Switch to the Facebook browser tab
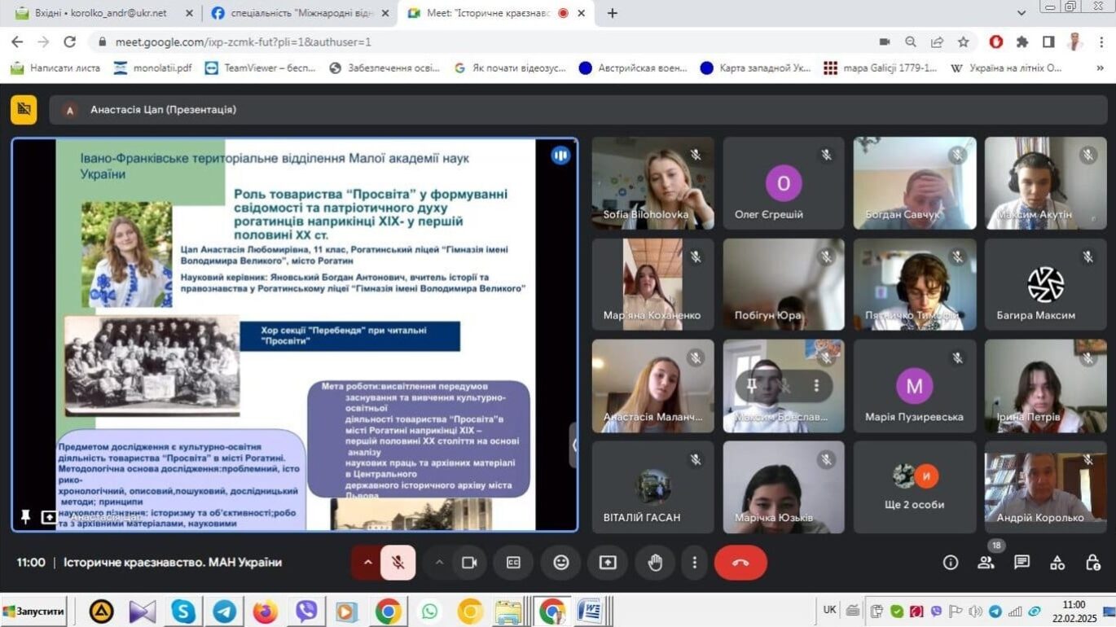1116x627 pixels. point(297,13)
